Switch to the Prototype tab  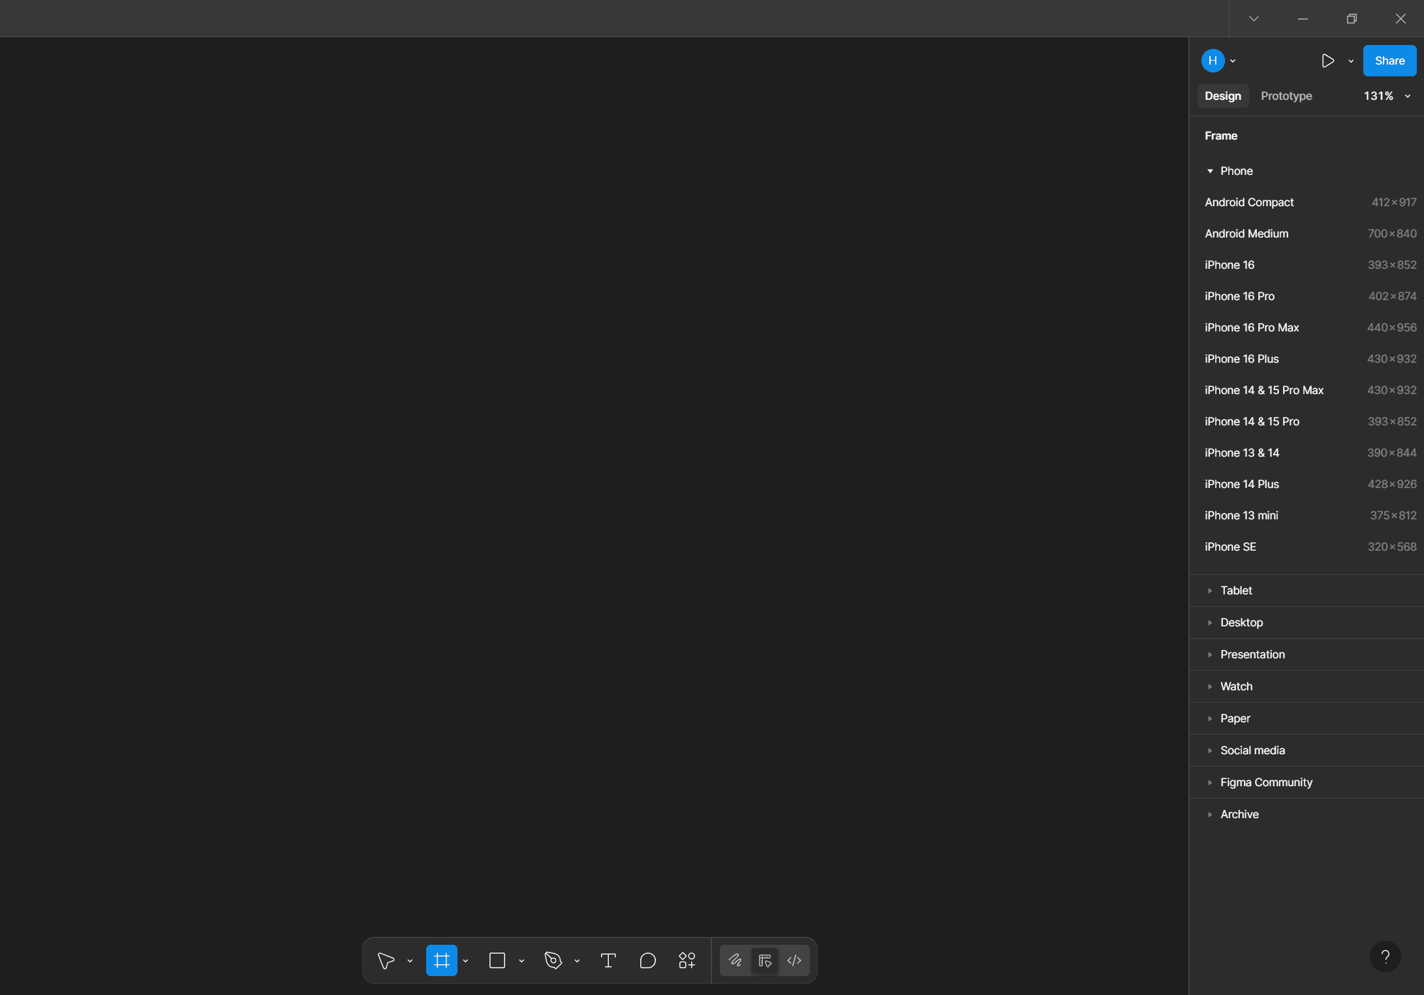pos(1286,95)
